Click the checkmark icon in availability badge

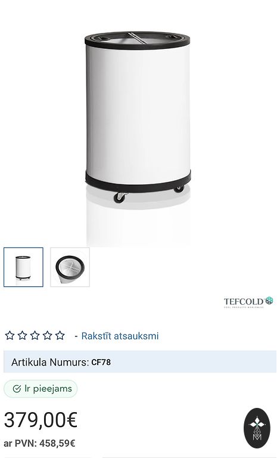click(17, 389)
